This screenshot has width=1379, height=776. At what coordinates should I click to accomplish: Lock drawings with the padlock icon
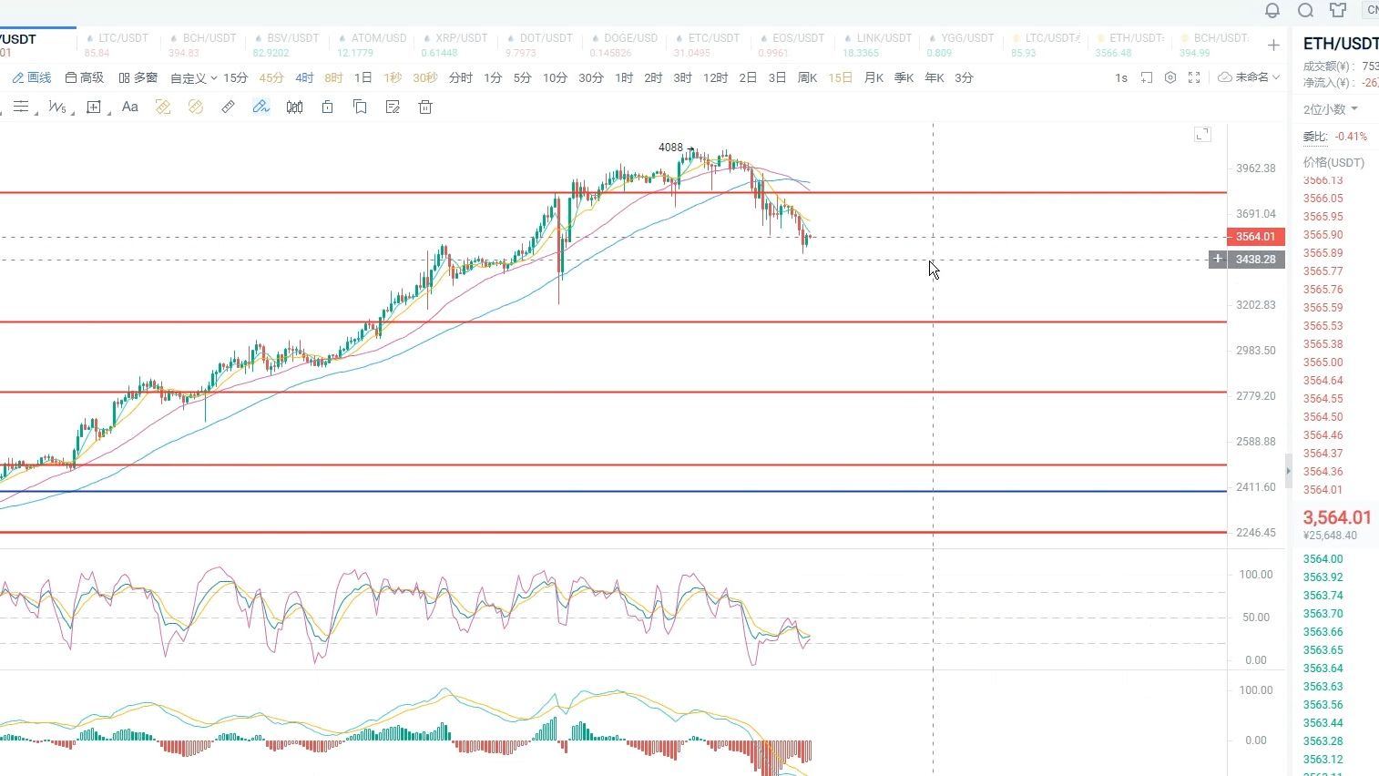[x=327, y=107]
